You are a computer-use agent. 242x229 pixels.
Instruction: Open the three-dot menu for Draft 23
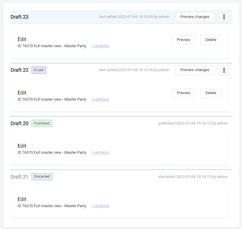224,17
